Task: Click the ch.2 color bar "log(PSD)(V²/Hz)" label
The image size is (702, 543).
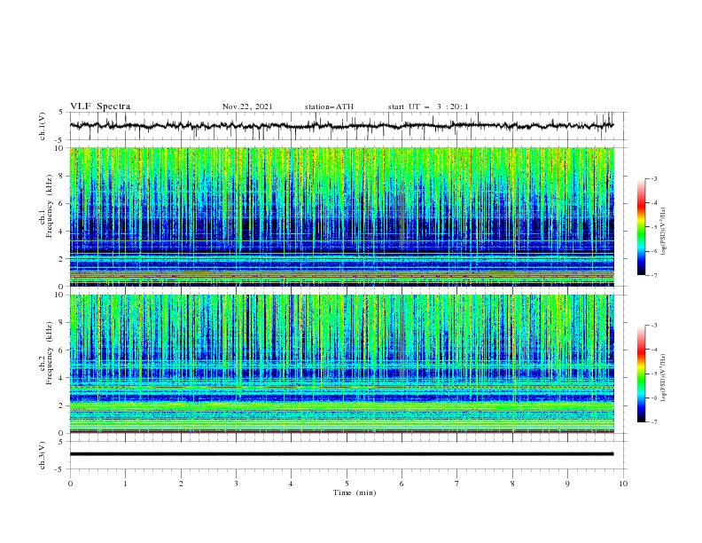Action: [x=664, y=377]
